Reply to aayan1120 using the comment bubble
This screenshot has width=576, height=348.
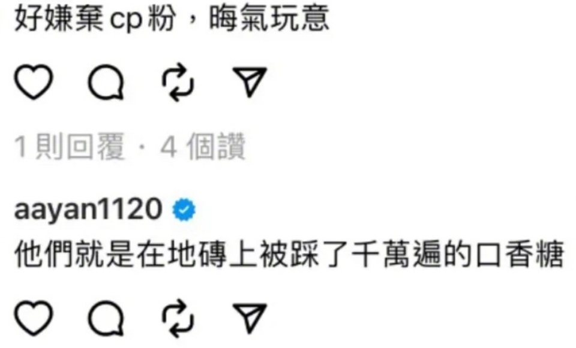tap(106, 318)
